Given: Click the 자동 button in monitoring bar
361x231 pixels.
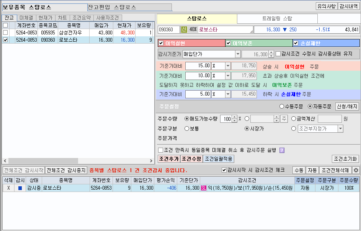Looking at the screenshot, I should click(x=312, y=170).
